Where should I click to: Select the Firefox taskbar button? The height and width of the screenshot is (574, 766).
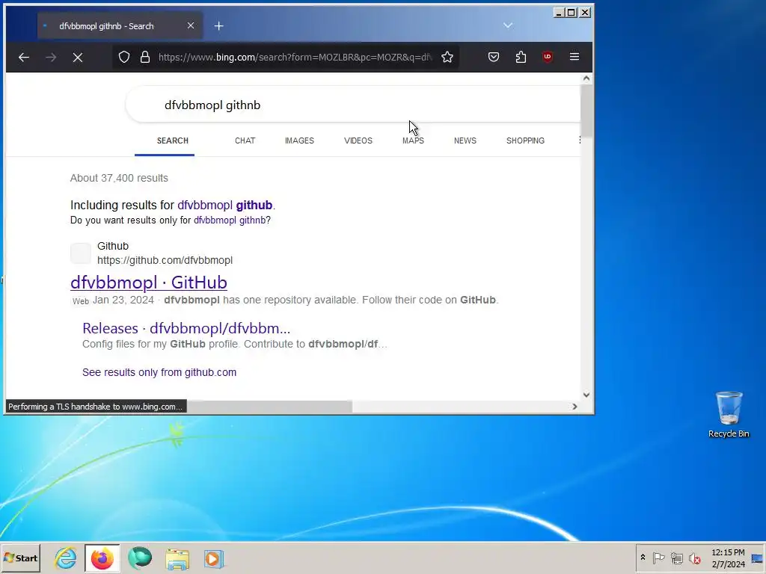pyautogui.click(x=102, y=558)
